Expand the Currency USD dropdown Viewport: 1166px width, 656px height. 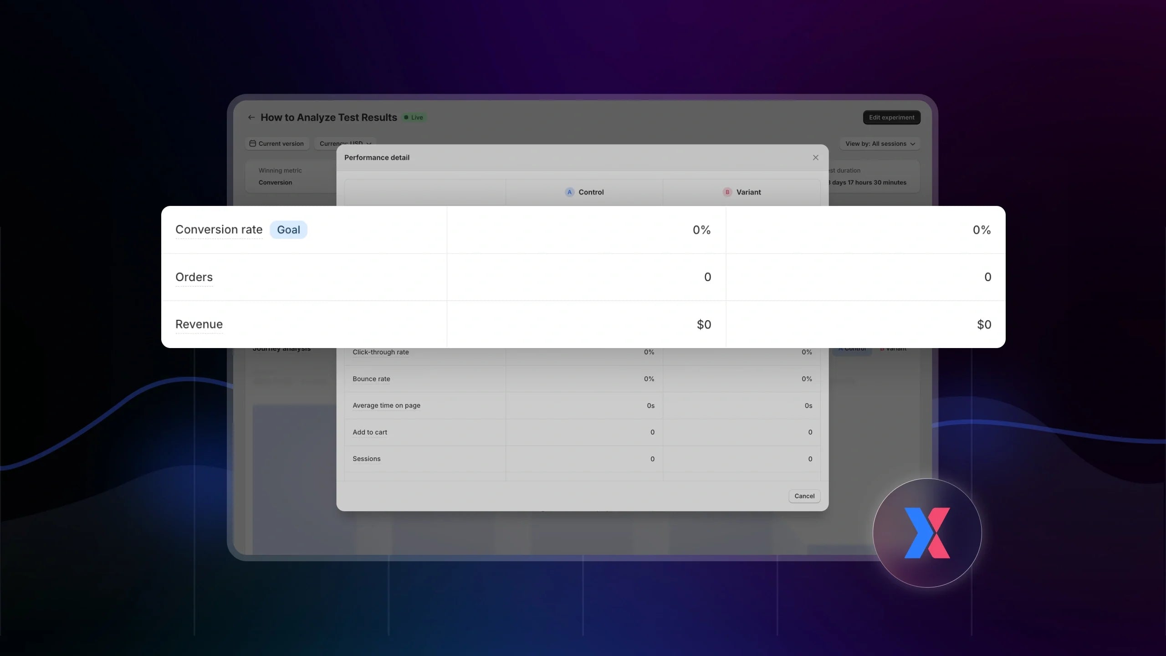click(x=345, y=143)
